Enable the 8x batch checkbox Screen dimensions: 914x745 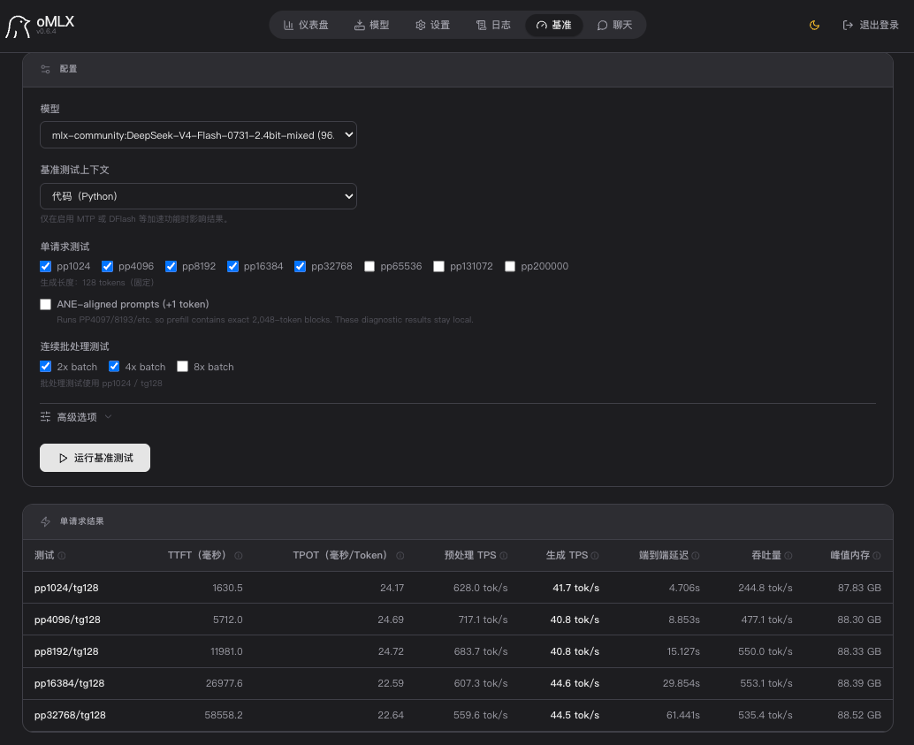tap(182, 367)
